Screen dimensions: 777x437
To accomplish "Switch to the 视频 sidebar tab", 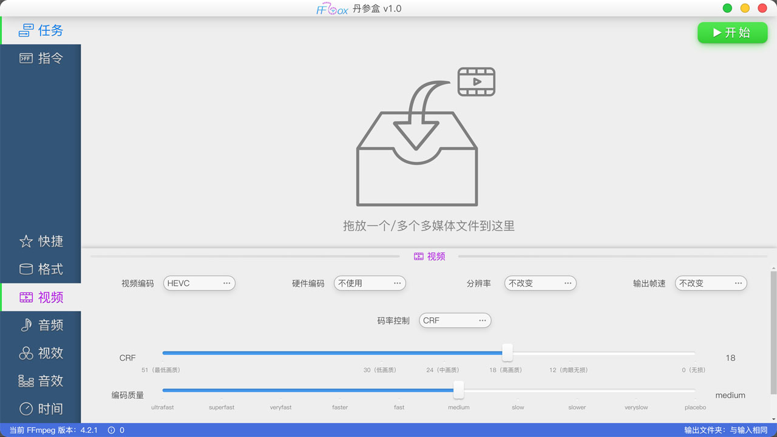I will tap(50, 297).
